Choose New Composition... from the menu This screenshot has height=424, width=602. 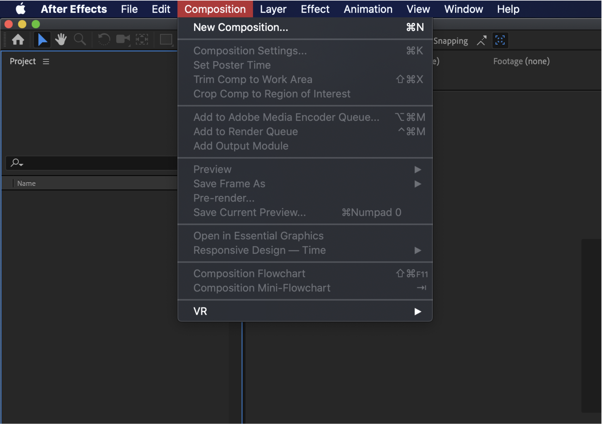[305, 28]
